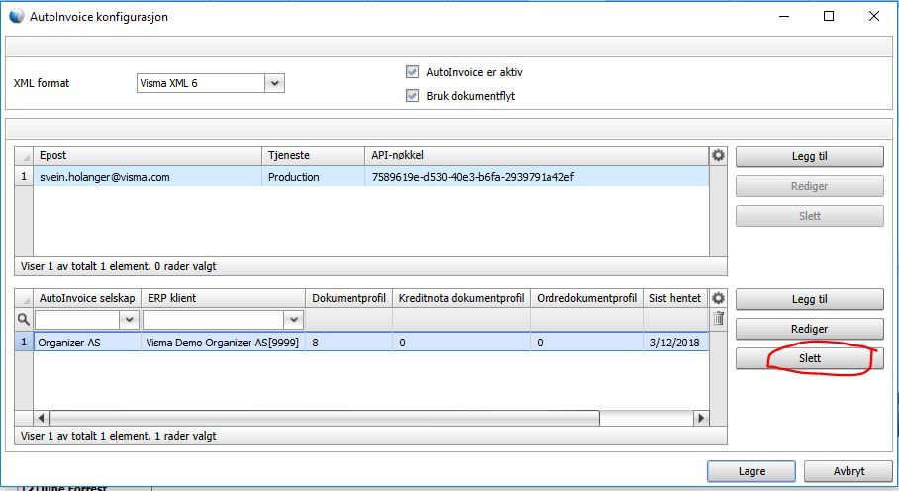Open the XML format dropdown
This screenshot has width=899, height=491.
pyautogui.click(x=274, y=83)
